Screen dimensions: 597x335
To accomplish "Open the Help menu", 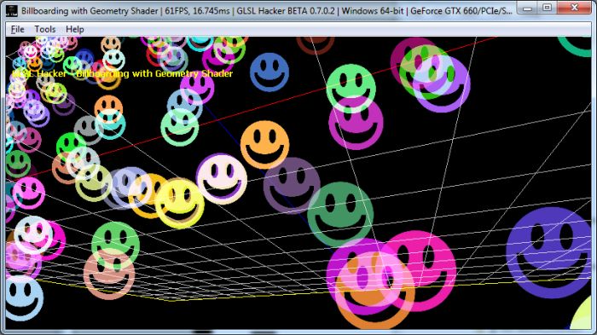I will pos(75,29).
